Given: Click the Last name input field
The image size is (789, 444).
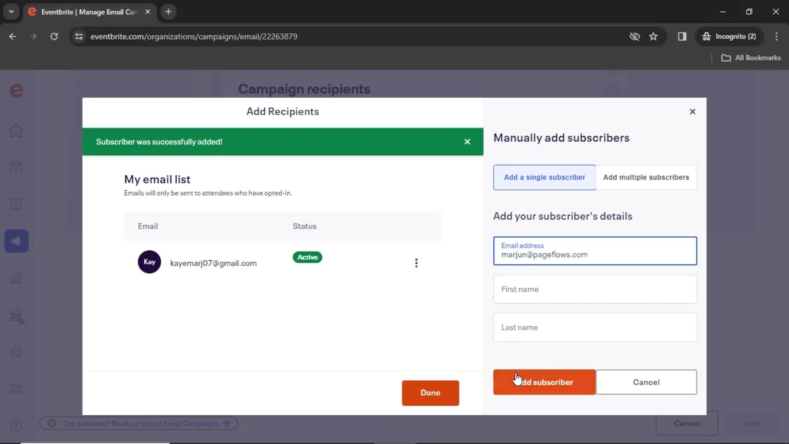Looking at the screenshot, I should tap(595, 327).
